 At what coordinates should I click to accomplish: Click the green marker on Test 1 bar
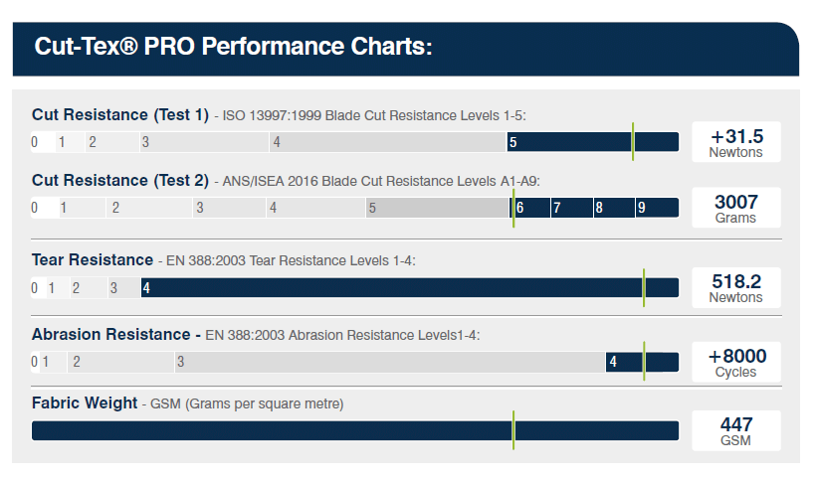pyautogui.click(x=633, y=142)
